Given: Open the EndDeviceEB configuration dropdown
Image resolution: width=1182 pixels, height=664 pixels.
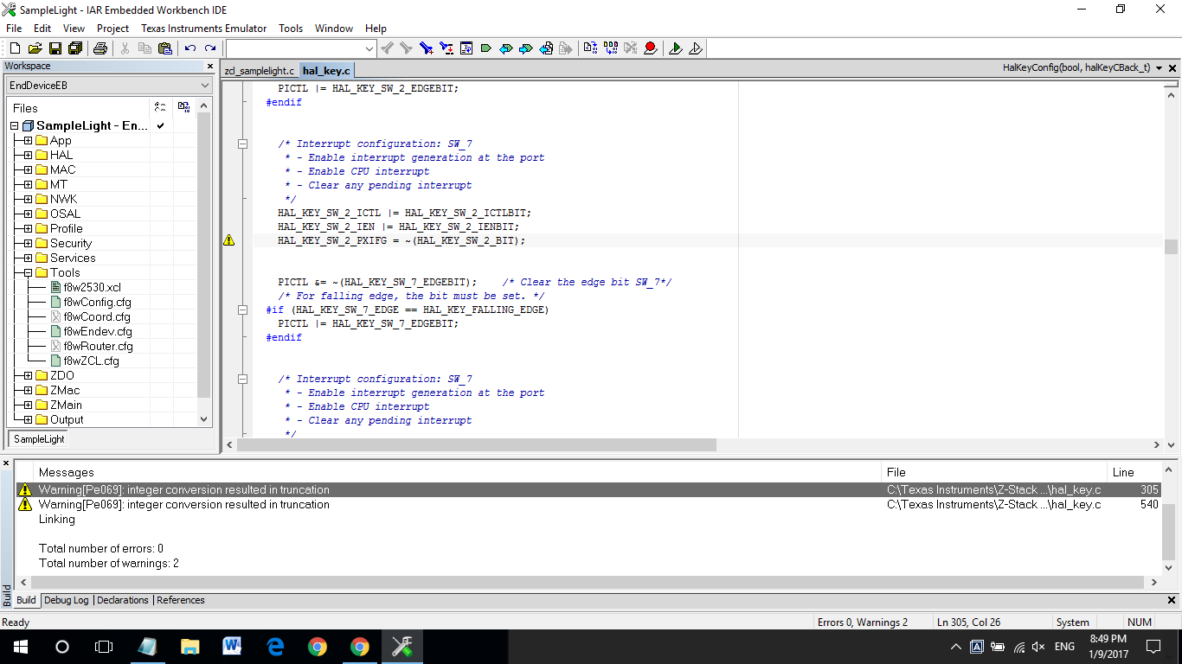Looking at the screenshot, I should (109, 86).
